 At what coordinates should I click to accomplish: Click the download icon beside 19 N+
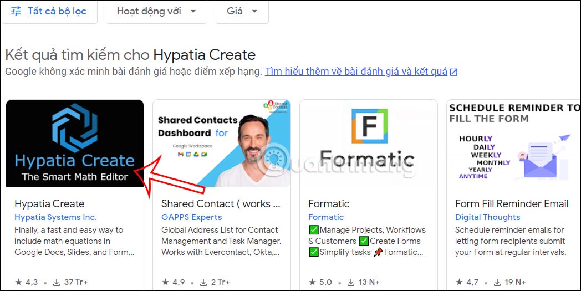click(497, 283)
